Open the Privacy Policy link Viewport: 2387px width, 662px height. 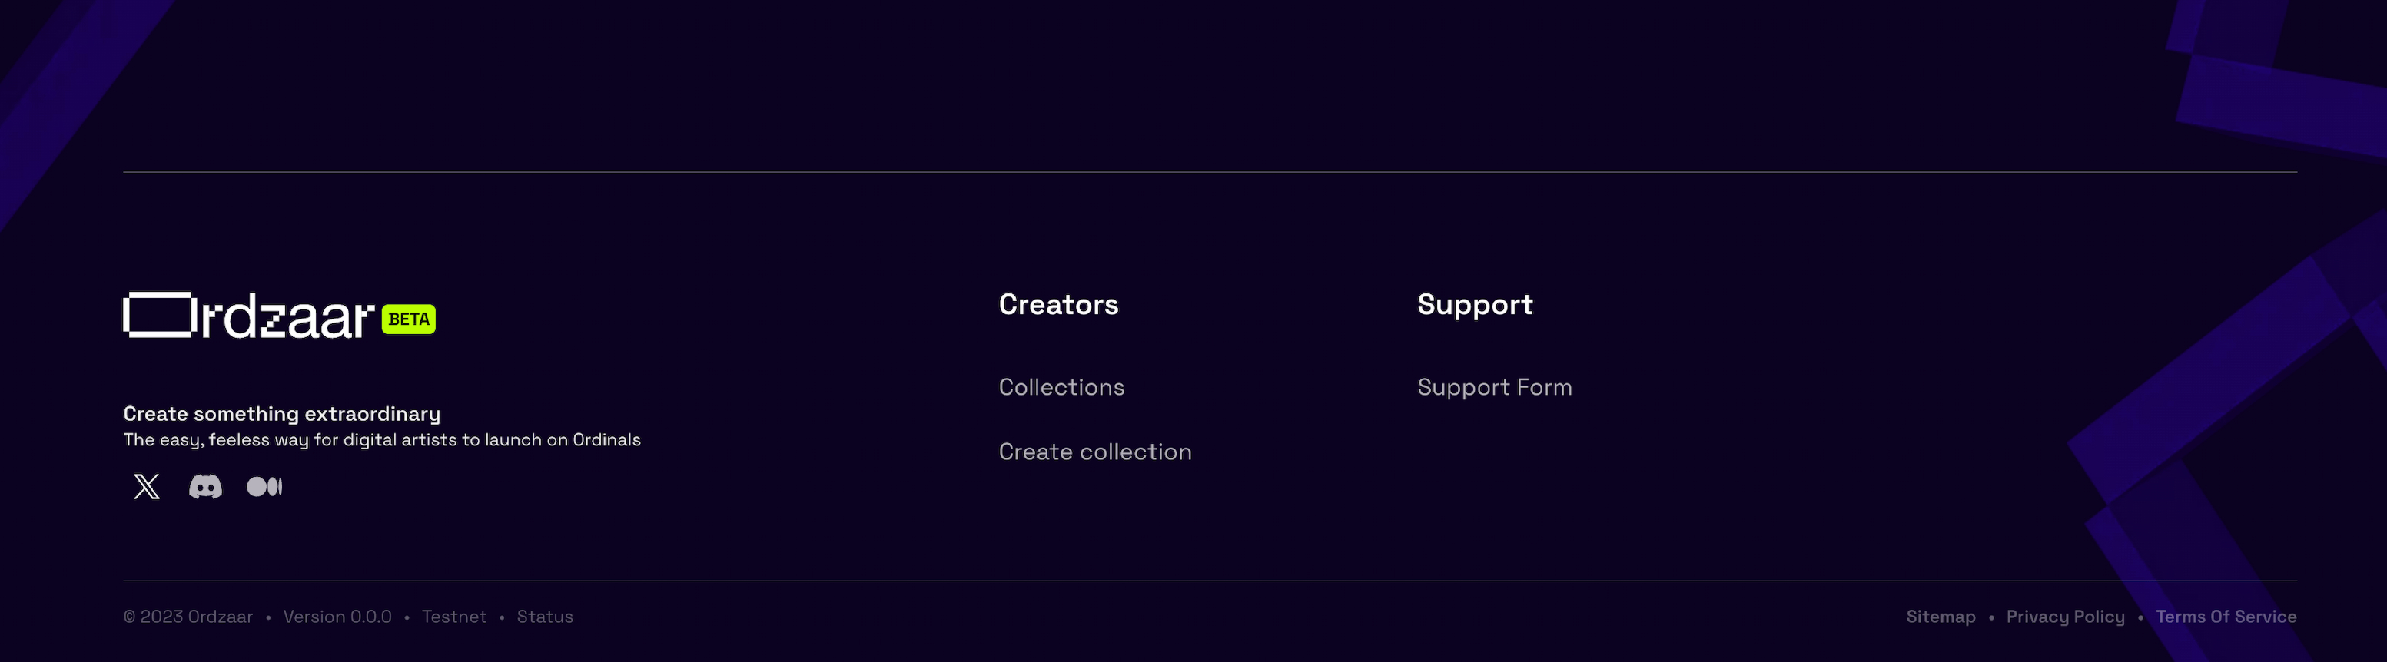(x=2066, y=617)
